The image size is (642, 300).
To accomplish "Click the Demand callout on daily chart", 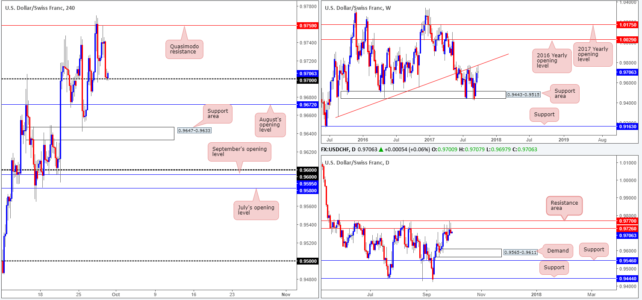I will [x=558, y=250].
